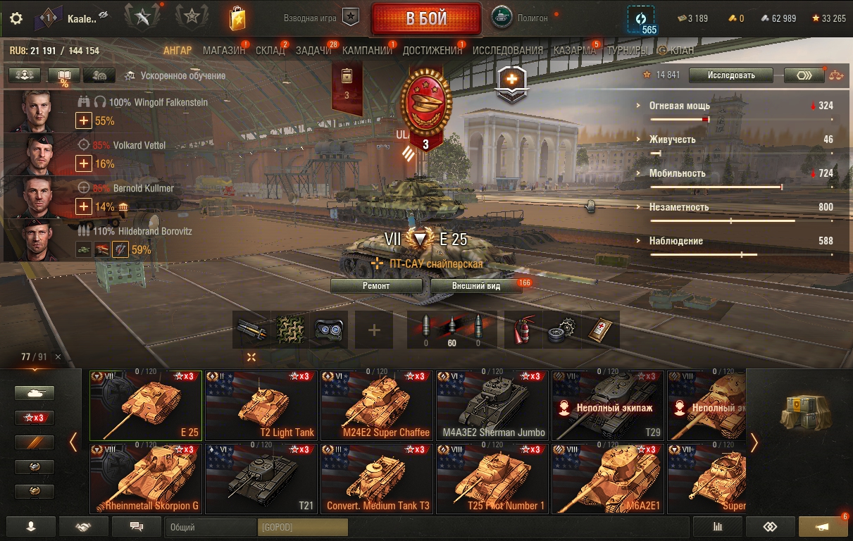Select the binocular optics equipment slot
The image size is (853, 541).
click(328, 330)
